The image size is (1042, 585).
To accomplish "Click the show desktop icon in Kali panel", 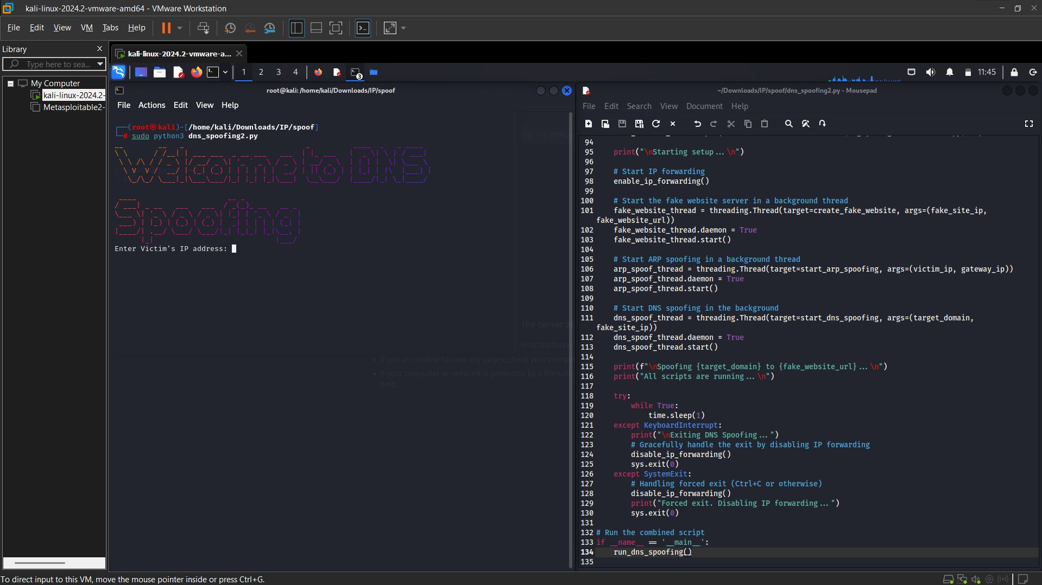I will pos(141,72).
